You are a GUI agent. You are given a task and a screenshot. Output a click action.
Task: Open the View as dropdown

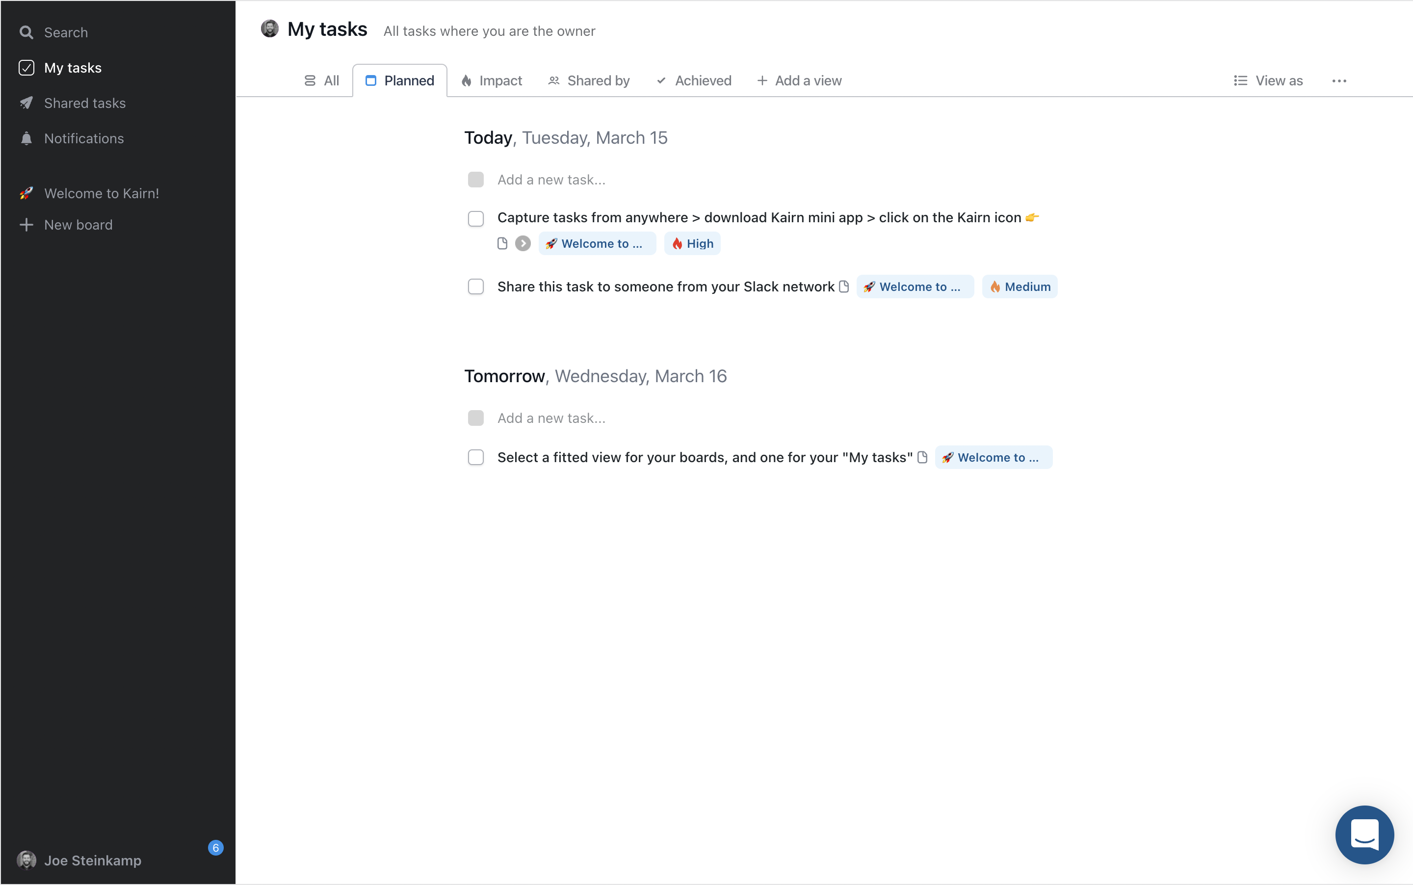point(1268,81)
